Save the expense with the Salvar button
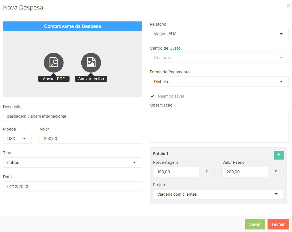The height and width of the screenshot is (232, 292). 255,224
